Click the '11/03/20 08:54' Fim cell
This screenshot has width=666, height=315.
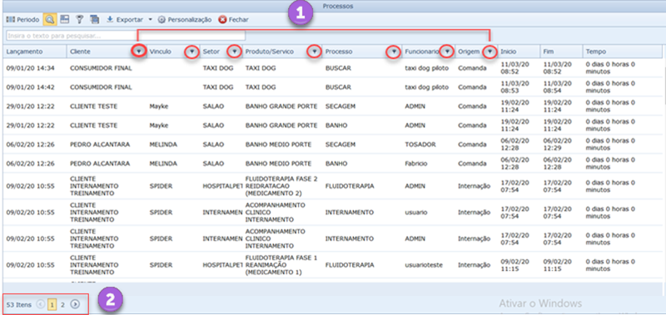tap(557, 87)
